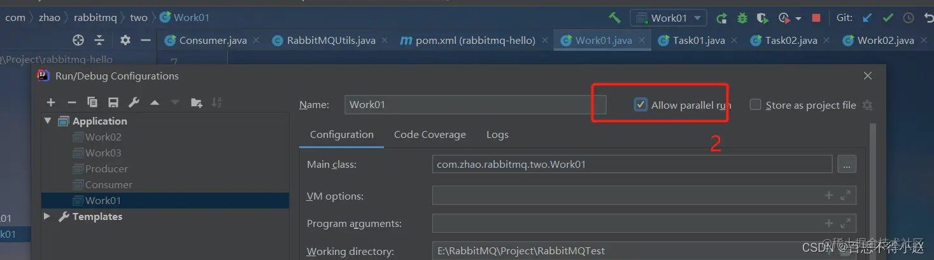Sort configurations alphabetically icon

click(216, 102)
